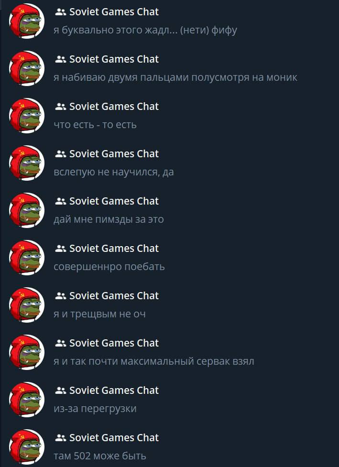This screenshot has height=467, width=339.
Task: Open message "совершеннро поебать" text
Action: coord(109,267)
